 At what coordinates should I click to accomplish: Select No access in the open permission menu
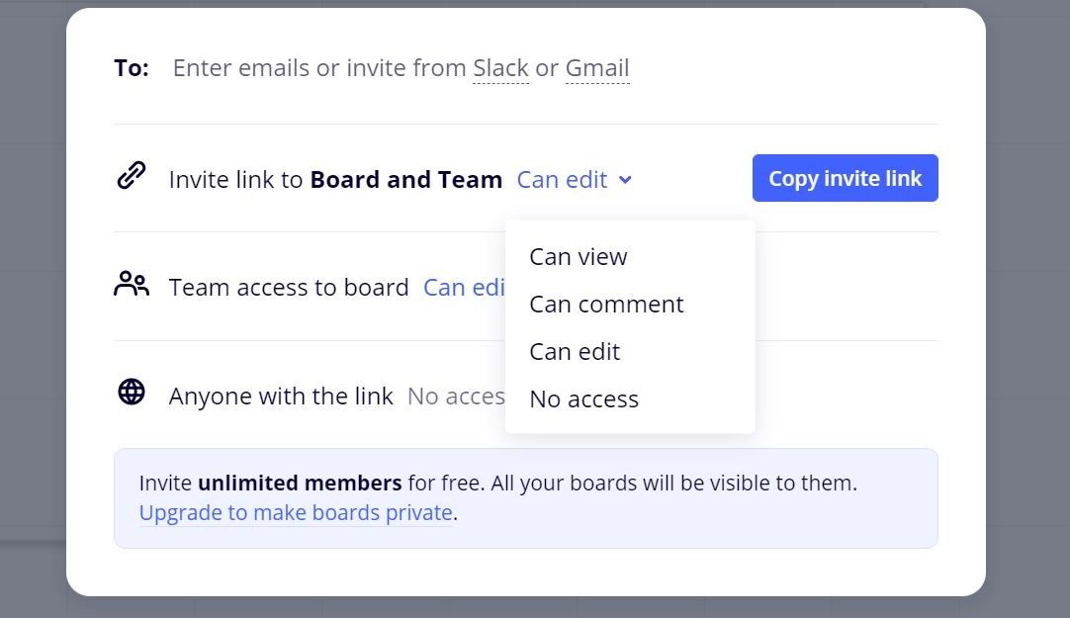click(583, 398)
